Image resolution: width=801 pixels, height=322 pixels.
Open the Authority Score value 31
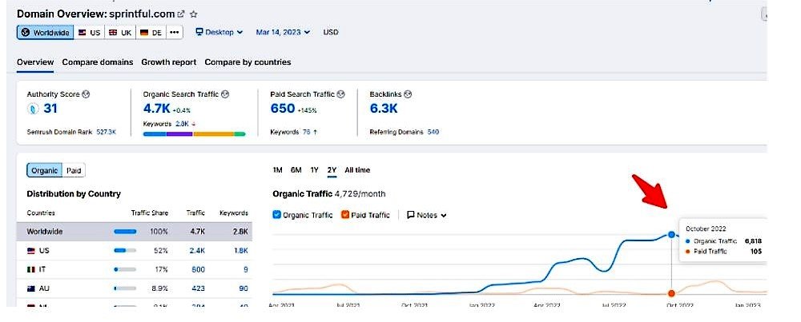[50, 109]
